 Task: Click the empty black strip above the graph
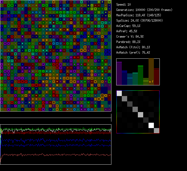click(56, 115)
